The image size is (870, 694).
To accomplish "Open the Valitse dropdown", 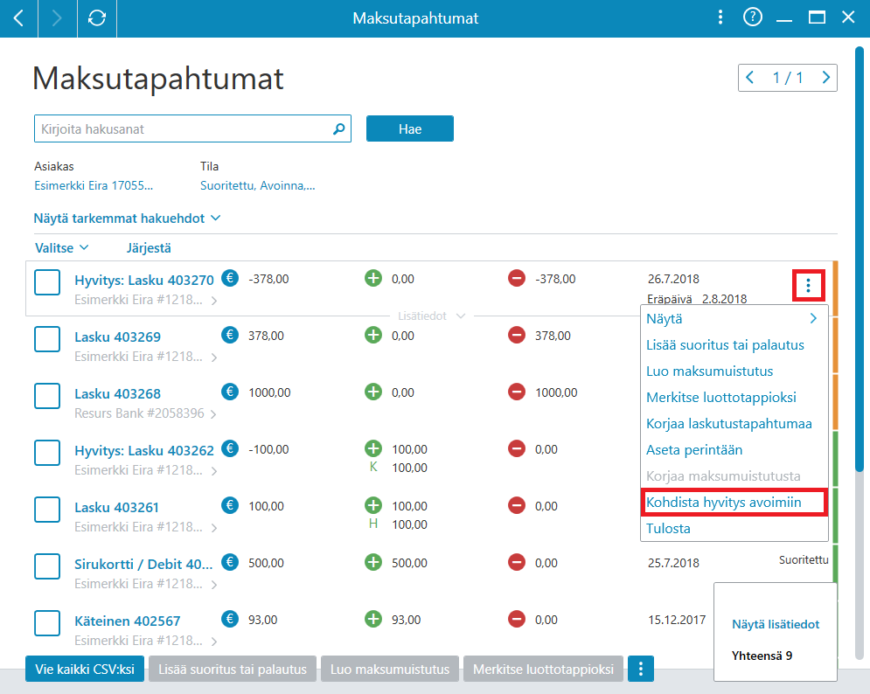I will (x=61, y=248).
